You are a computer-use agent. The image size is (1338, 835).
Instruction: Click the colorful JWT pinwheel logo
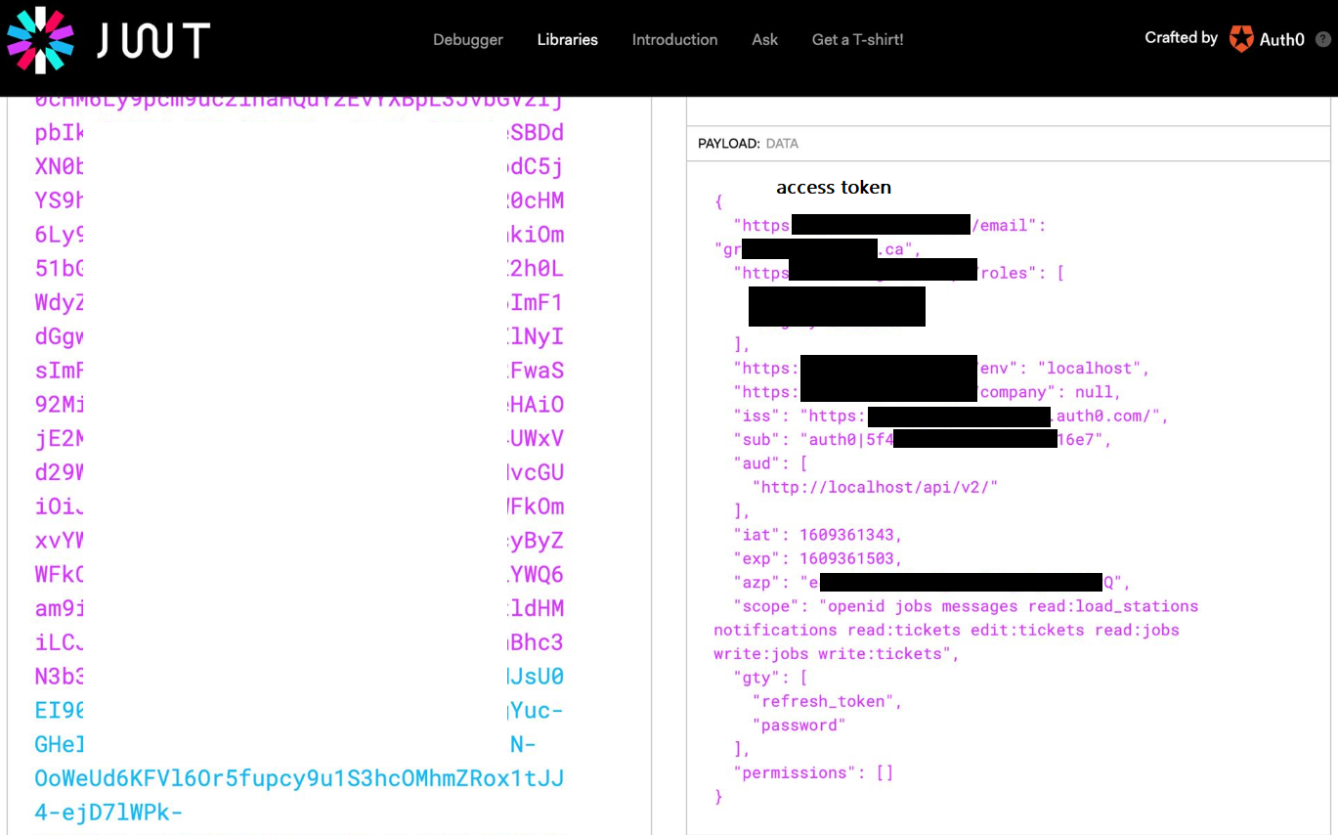41,40
